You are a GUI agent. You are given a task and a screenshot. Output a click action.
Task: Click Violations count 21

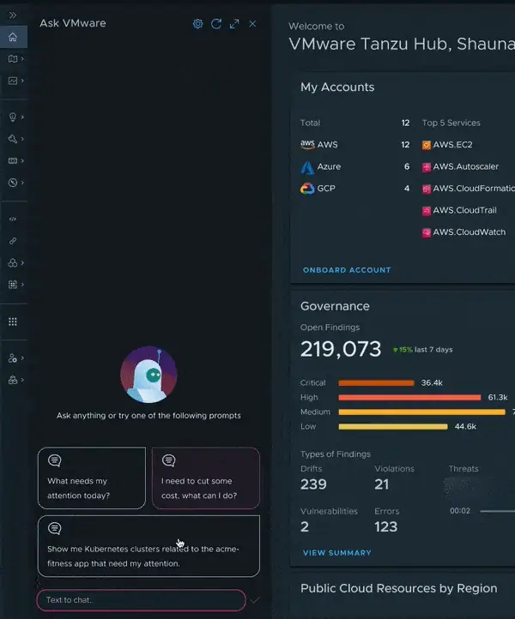[382, 484]
